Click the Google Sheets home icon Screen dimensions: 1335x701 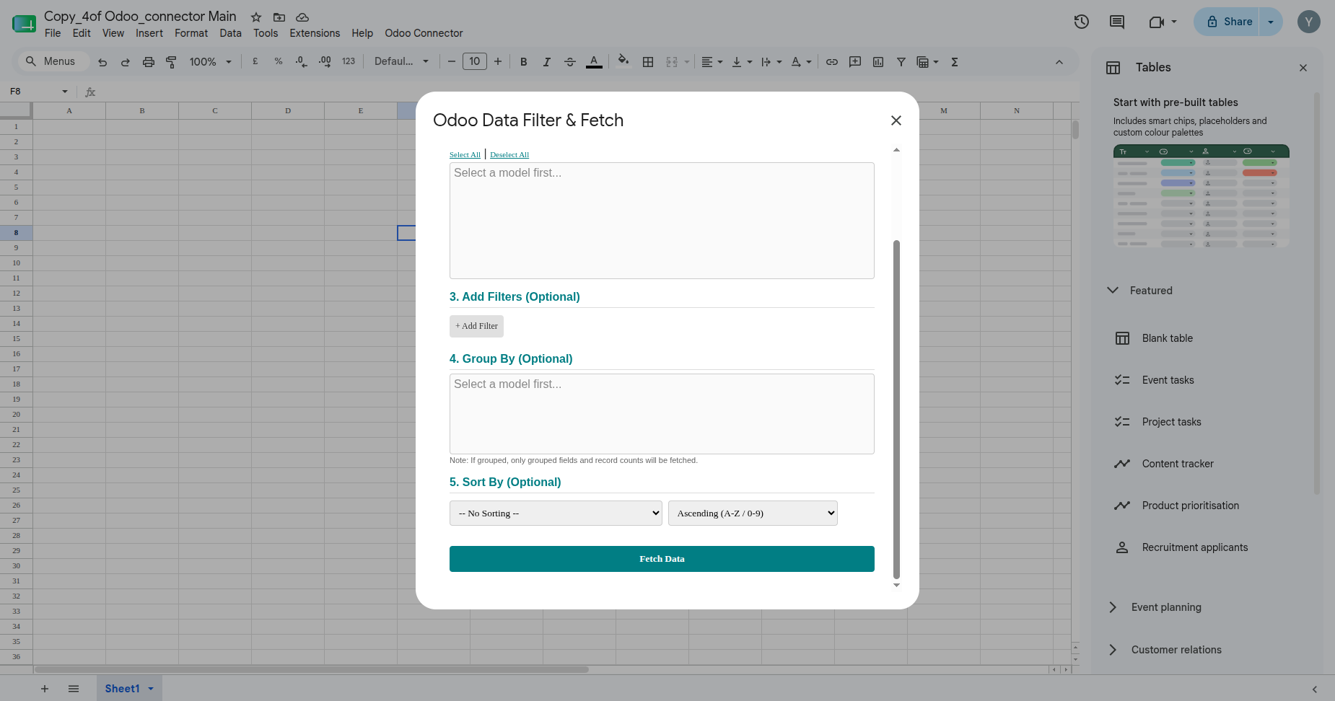pos(24,24)
